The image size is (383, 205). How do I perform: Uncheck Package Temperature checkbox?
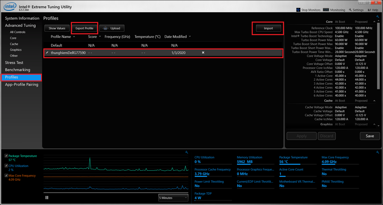(x=6, y=156)
